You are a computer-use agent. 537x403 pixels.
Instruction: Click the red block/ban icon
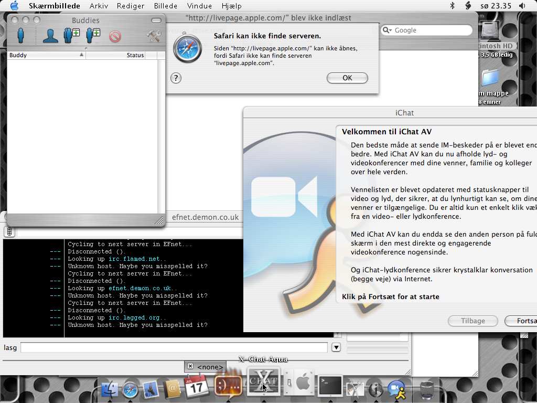tap(115, 36)
